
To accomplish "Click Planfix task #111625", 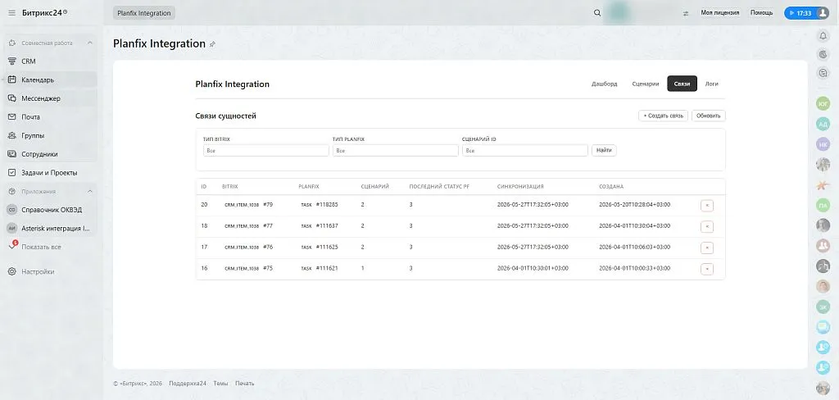I will click(326, 247).
